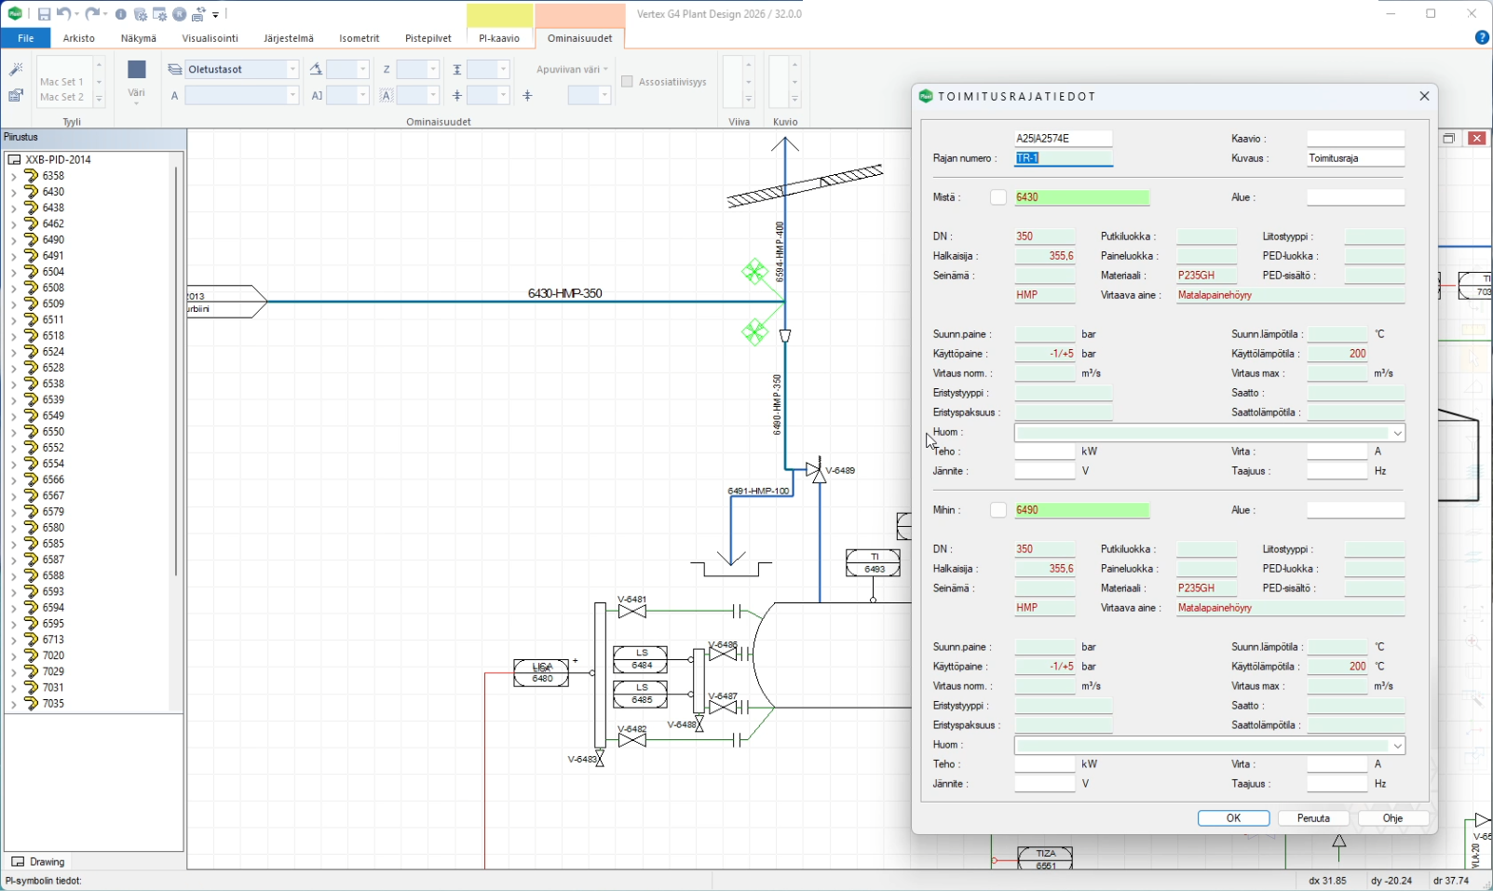Tick the Mistä checkbox next to 6430
The width and height of the screenshot is (1493, 891).
[998, 197]
